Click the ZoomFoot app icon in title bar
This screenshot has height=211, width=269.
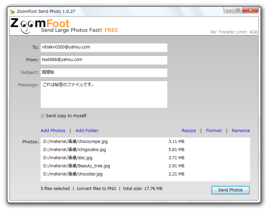click(13, 11)
